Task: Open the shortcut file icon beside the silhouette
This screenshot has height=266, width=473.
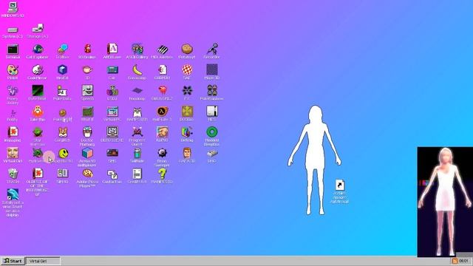Action: [x=340, y=185]
